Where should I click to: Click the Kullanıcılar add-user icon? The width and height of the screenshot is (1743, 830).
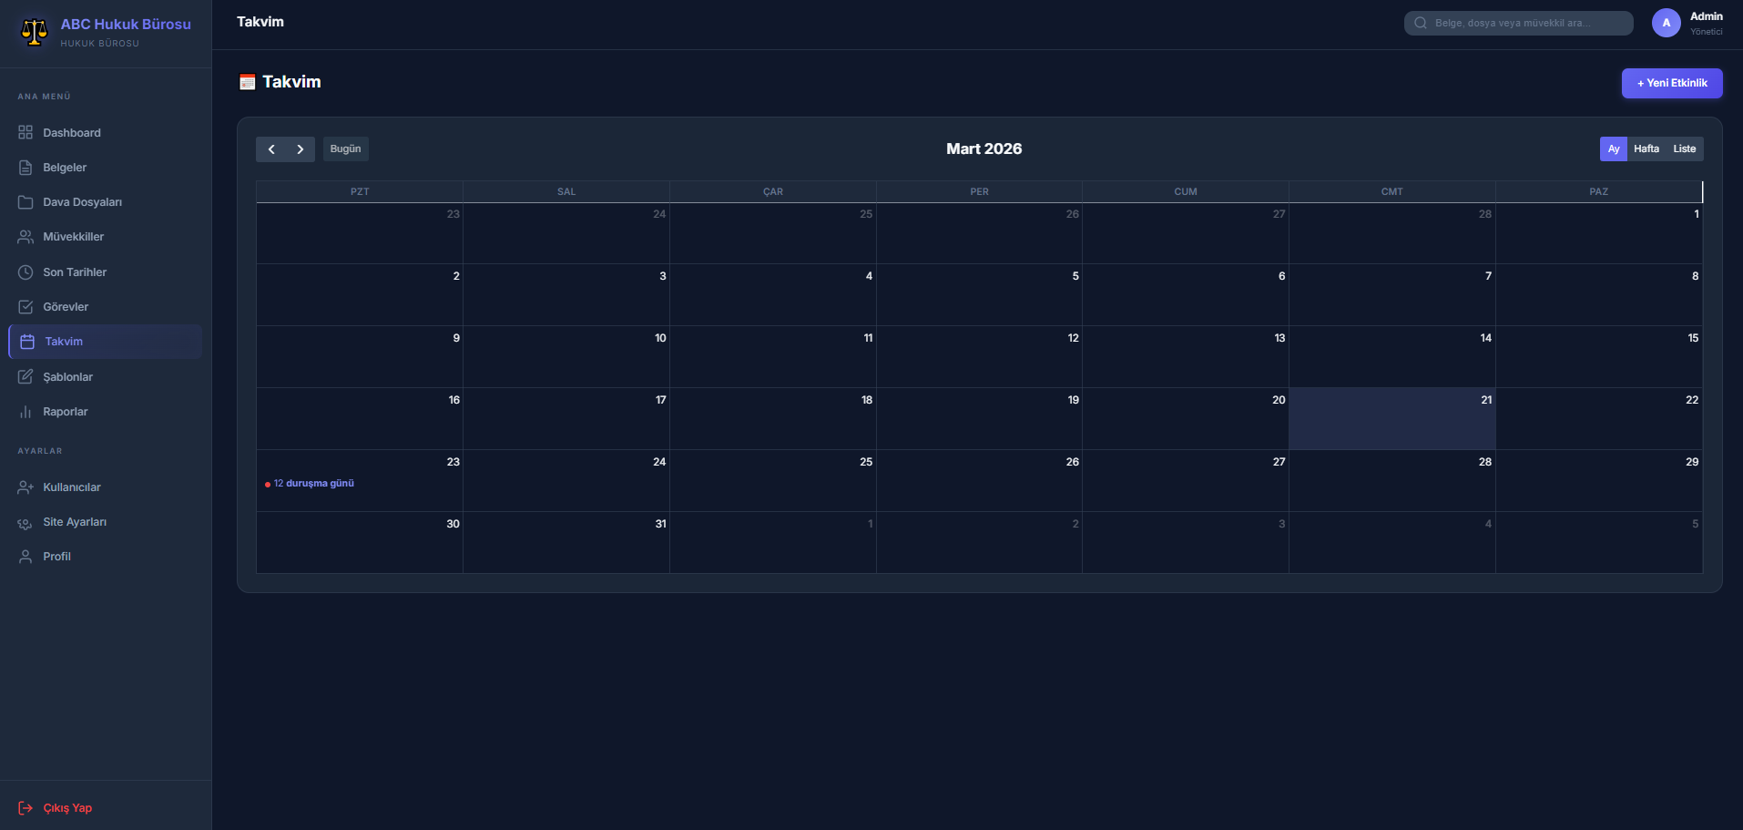click(x=25, y=487)
